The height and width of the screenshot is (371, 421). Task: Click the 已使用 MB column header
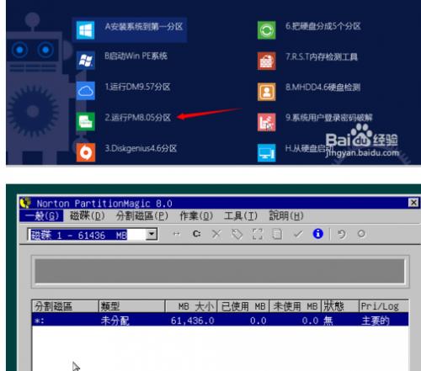click(x=243, y=306)
